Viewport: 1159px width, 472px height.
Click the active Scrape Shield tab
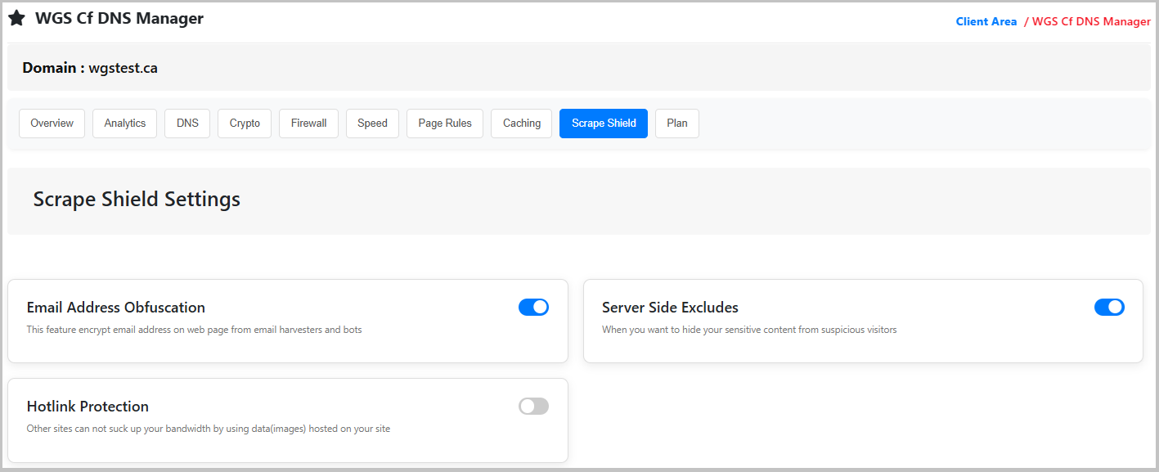[604, 124]
